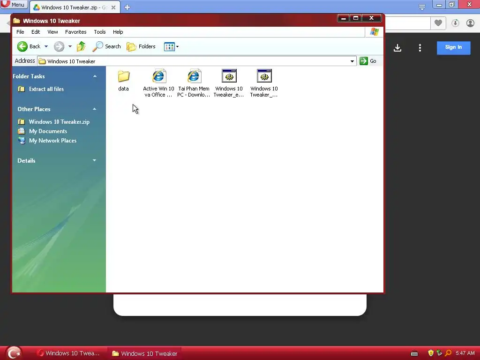Click Extract all files link
The width and height of the screenshot is (480, 360).
click(46, 89)
